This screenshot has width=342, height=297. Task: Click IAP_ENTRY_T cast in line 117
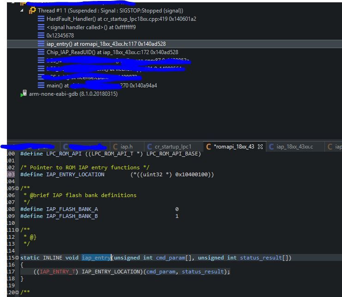tap(58, 272)
